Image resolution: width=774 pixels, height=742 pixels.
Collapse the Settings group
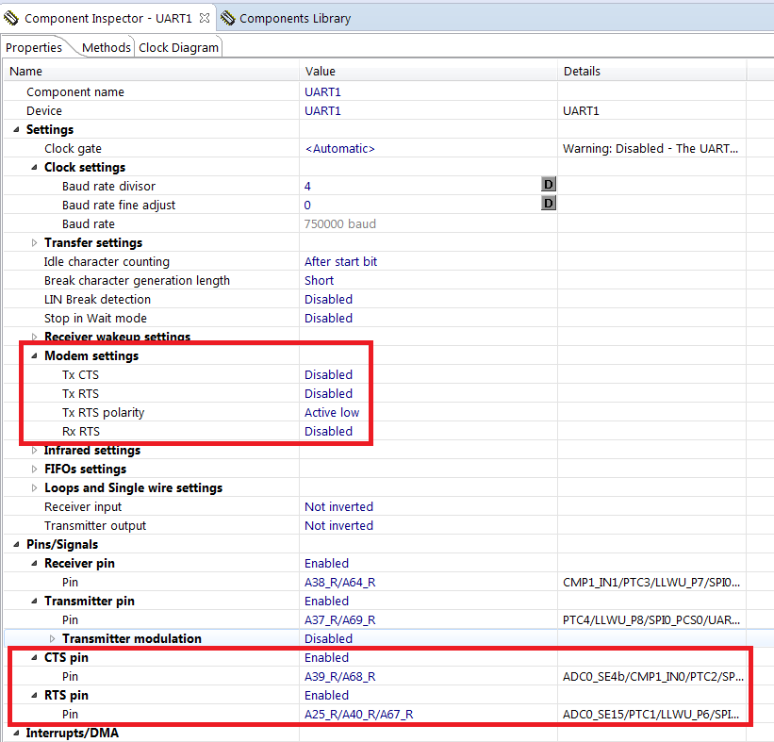click(x=16, y=129)
